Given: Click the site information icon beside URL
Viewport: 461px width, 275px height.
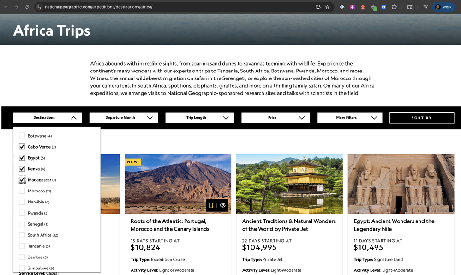Looking at the screenshot, I should (39, 7).
